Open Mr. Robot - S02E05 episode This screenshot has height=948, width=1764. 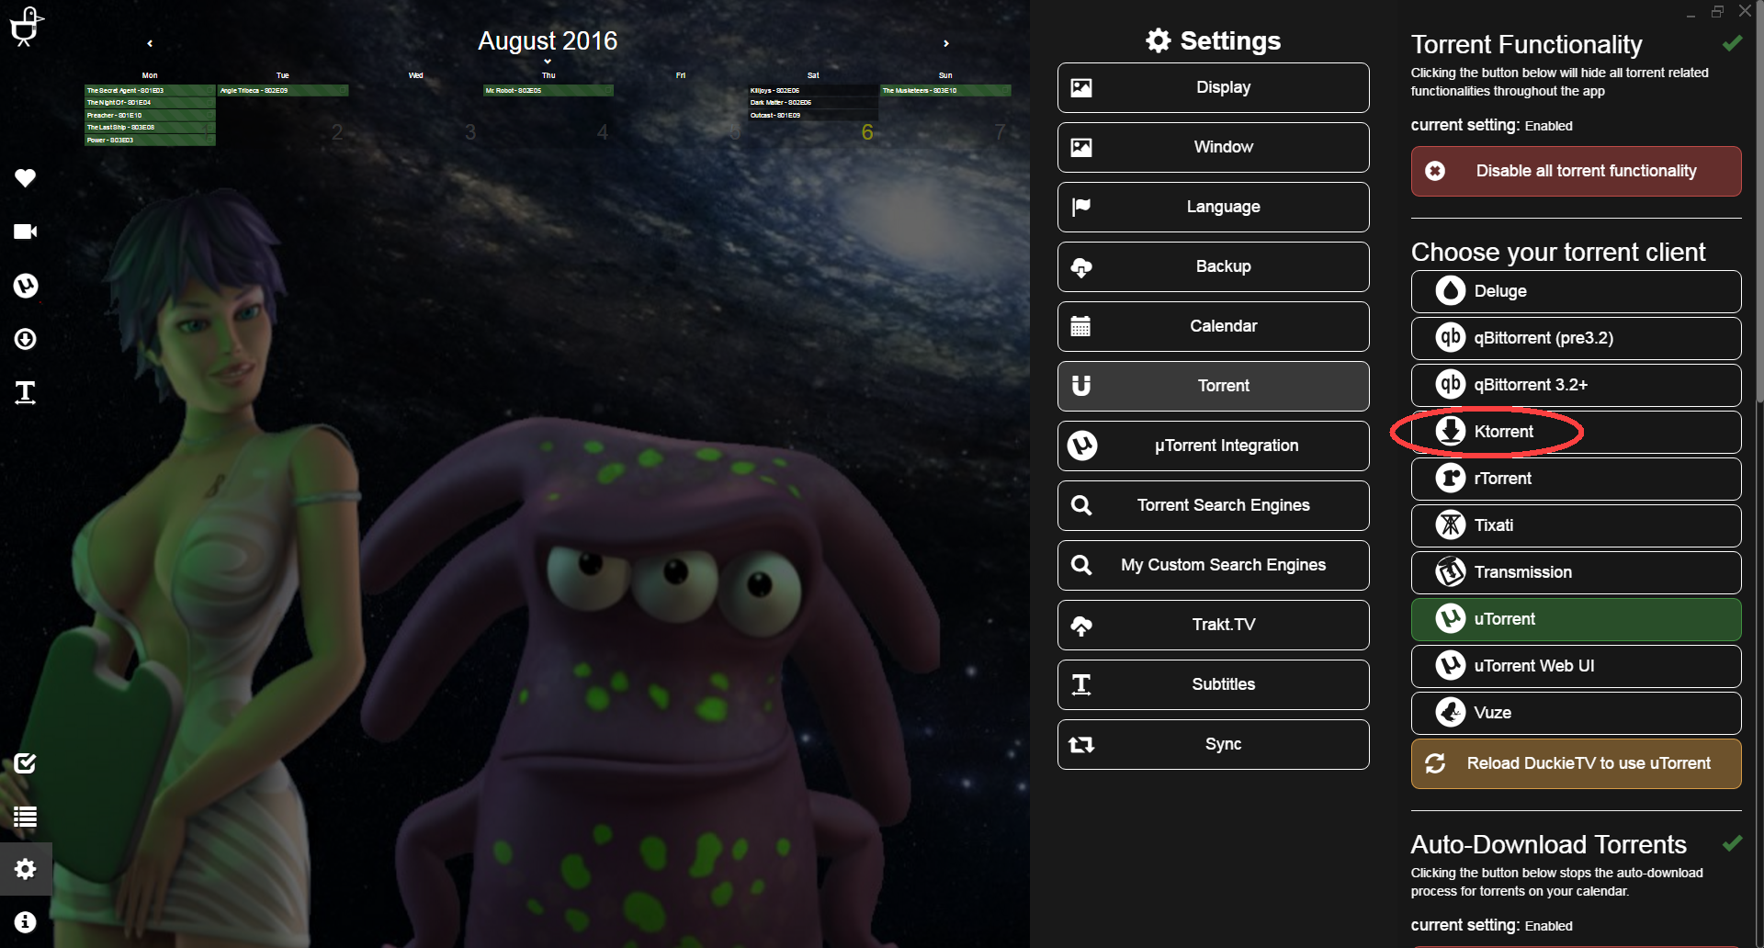click(548, 90)
